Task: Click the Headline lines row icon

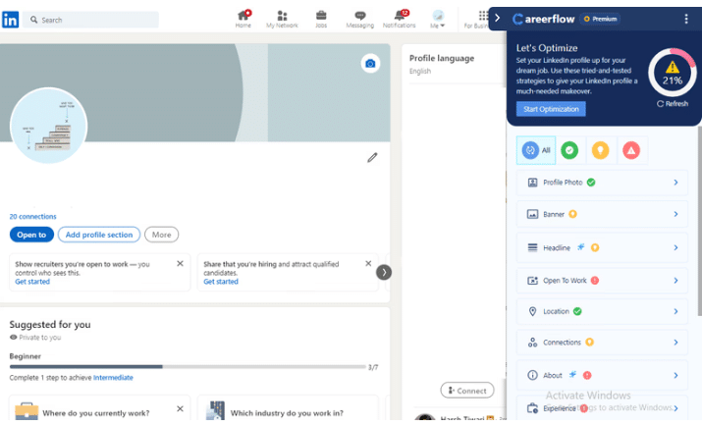Action: [532, 247]
